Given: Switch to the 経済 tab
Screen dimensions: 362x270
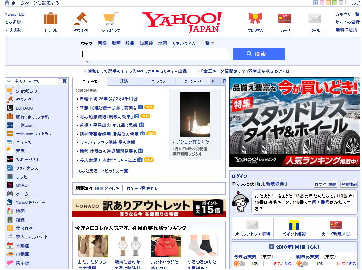Looking at the screenshot, I should pos(124,81).
